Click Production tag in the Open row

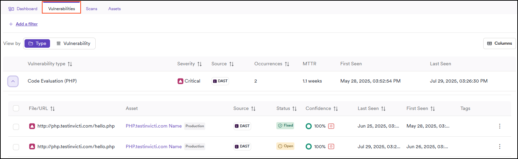click(195, 146)
